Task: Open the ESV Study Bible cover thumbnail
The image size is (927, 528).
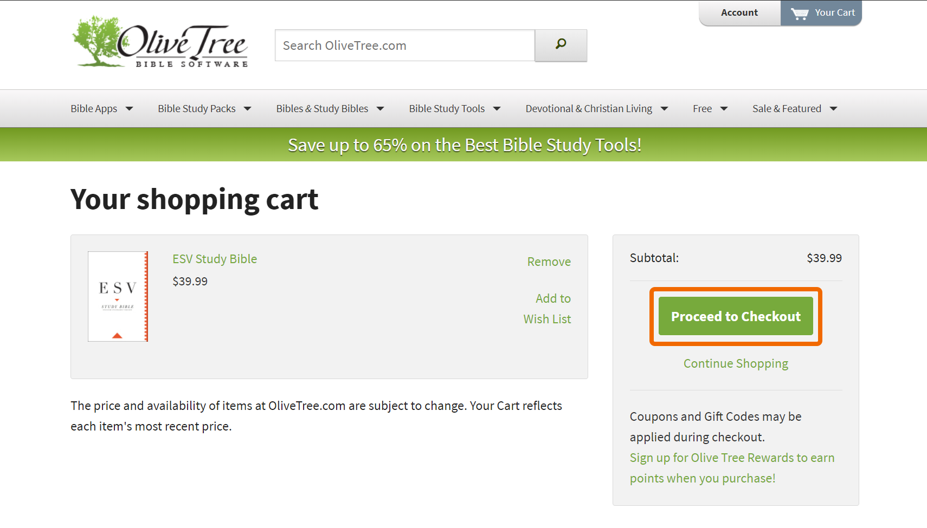Action: click(x=118, y=296)
